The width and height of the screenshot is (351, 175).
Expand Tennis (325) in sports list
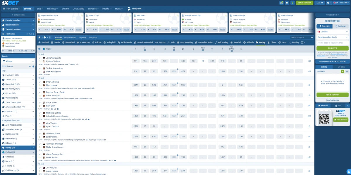[33, 79]
